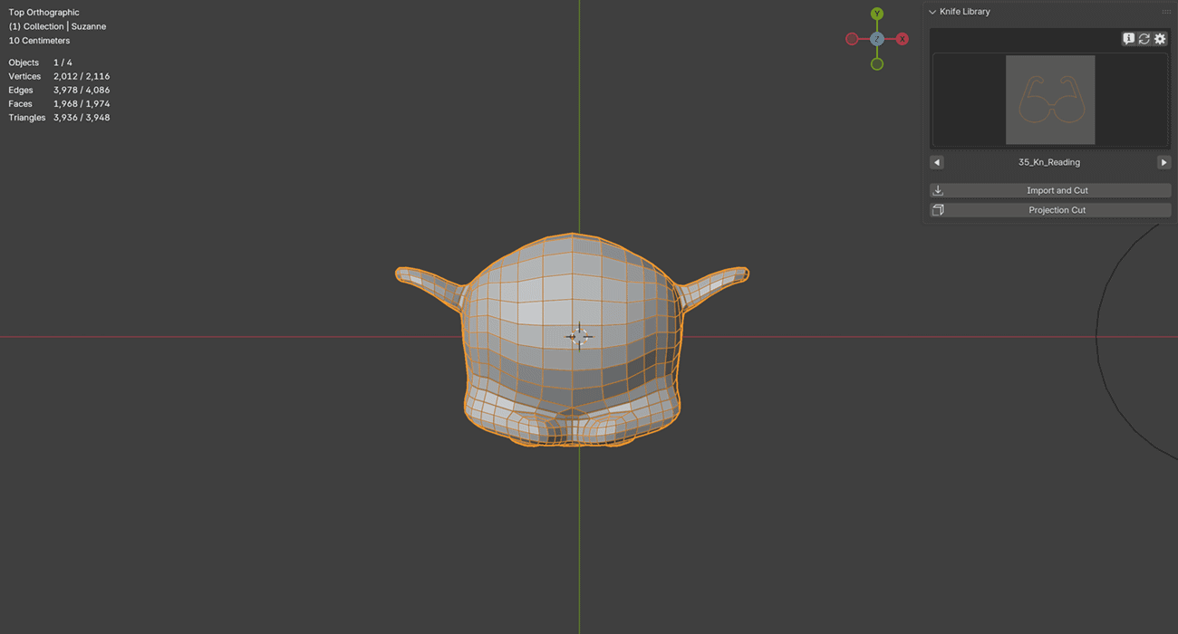Click the Edges 3,978 / 4,086 statistic
The height and width of the screenshot is (634, 1178).
pos(59,90)
